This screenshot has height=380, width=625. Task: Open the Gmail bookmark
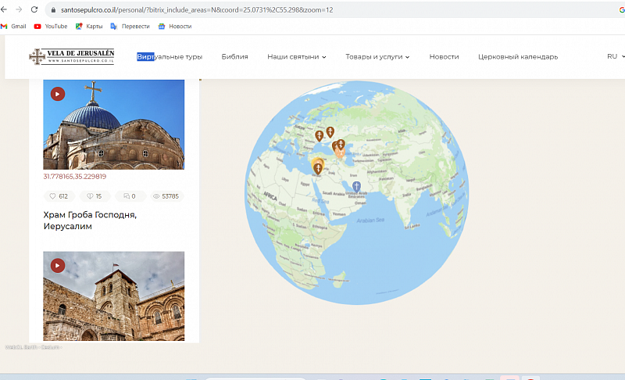click(14, 26)
